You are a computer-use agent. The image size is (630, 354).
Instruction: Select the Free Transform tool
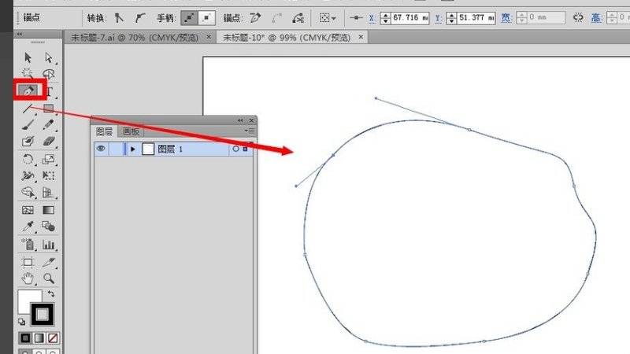click(x=49, y=175)
